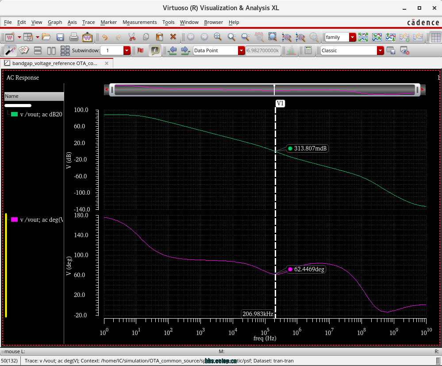
Task: Open the Marker menu
Action: tap(108, 22)
